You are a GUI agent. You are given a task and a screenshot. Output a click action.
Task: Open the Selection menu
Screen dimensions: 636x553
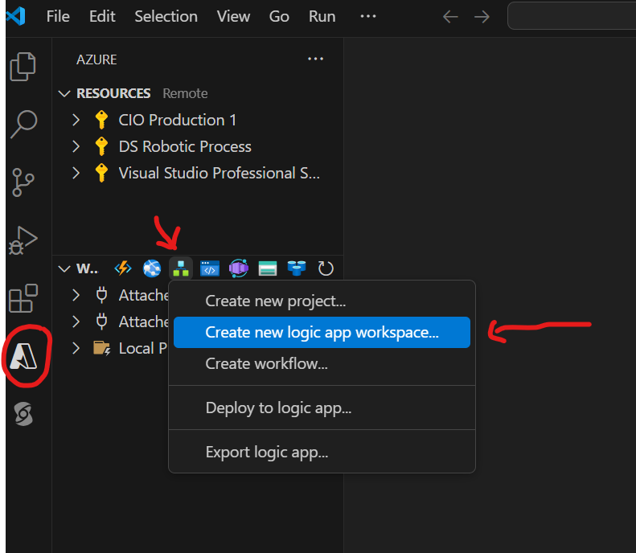166,17
